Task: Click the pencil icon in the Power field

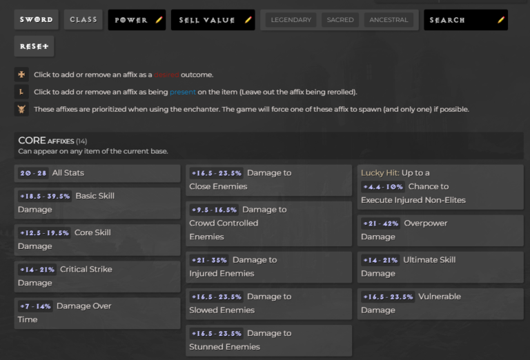Action: click(x=158, y=20)
